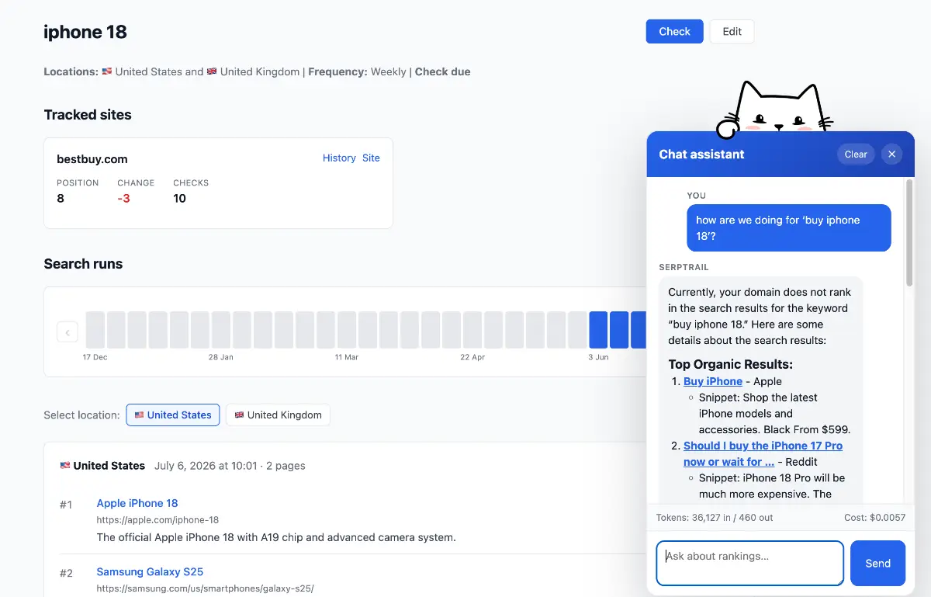The height and width of the screenshot is (597, 931).
Task: Click the bestbuy.com site name
Action: click(92, 159)
